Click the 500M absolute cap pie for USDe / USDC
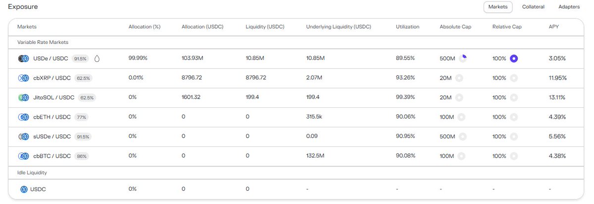Screen dimensions: 594x204 coord(462,58)
